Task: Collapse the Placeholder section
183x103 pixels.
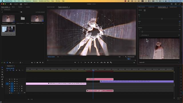Action: tap(139, 35)
